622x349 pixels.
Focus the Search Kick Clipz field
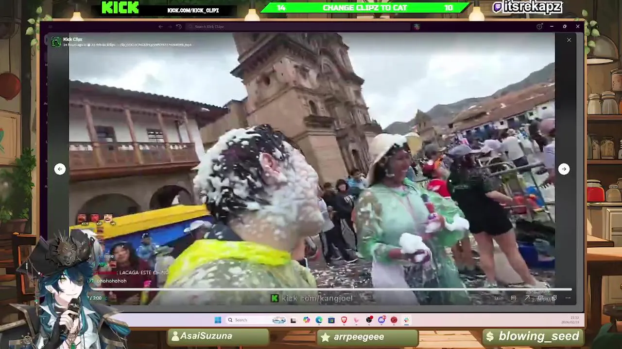tap(298, 27)
